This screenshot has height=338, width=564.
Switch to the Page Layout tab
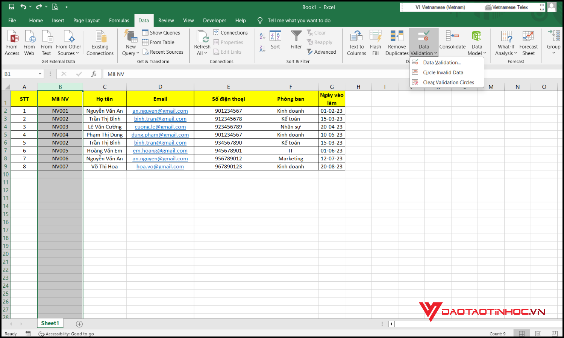(86, 21)
